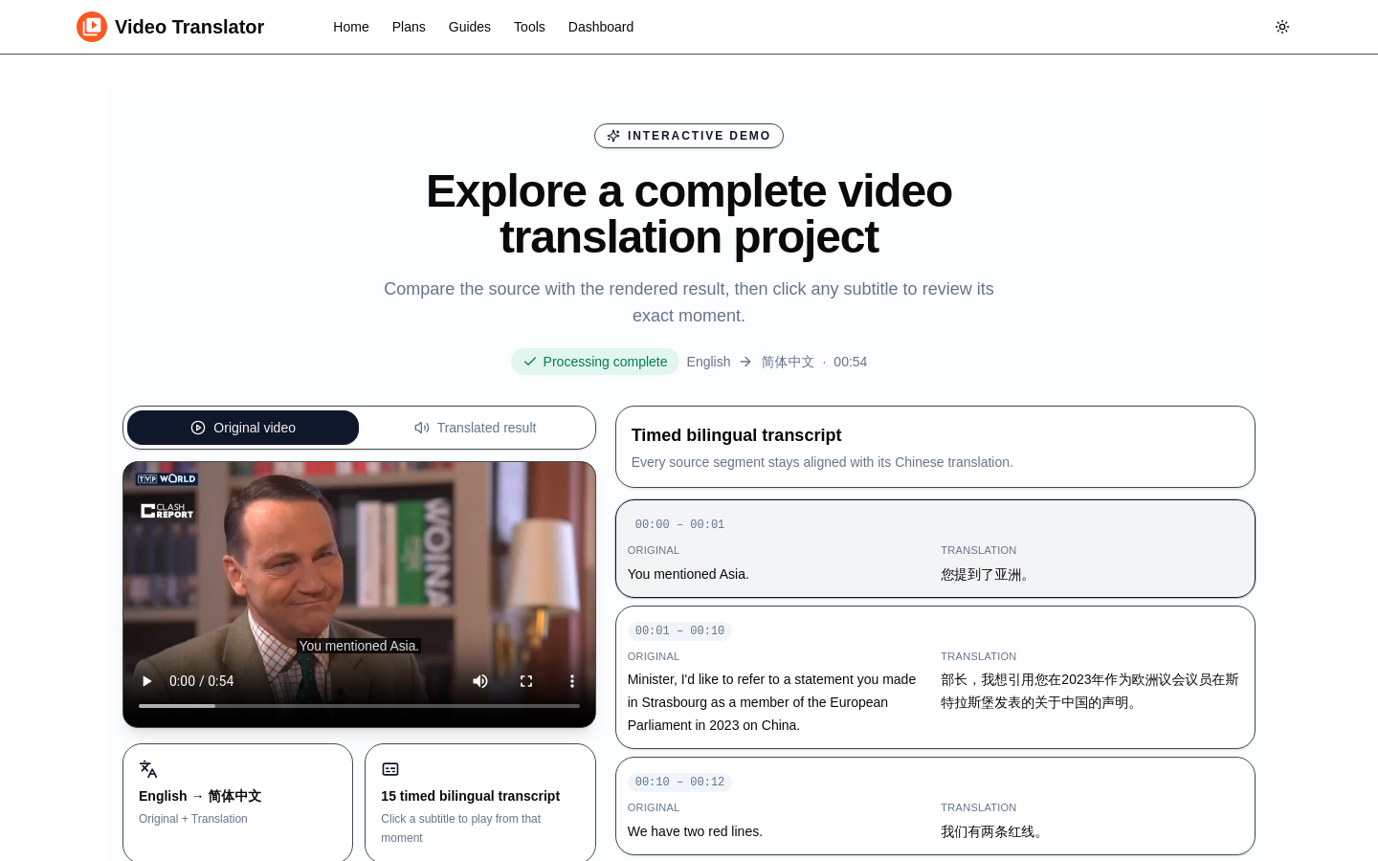Select the 'We have two red lines.' segment
The image size is (1378, 861).
pos(935,806)
